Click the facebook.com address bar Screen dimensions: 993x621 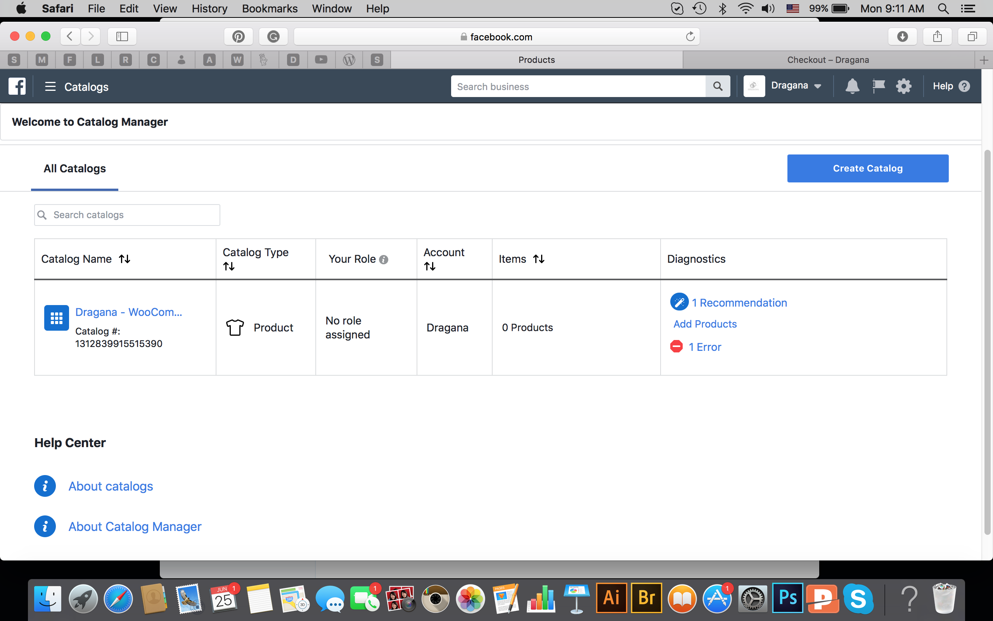pyautogui.click(x=496, y=36)
